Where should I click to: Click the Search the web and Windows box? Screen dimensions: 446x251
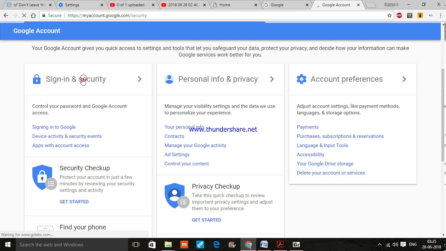point(71,245)
